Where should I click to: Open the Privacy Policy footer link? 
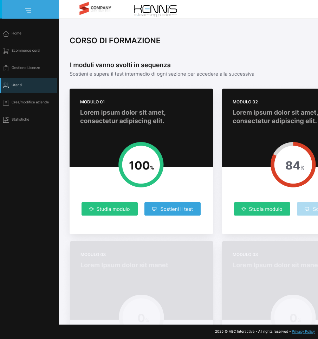303,332
